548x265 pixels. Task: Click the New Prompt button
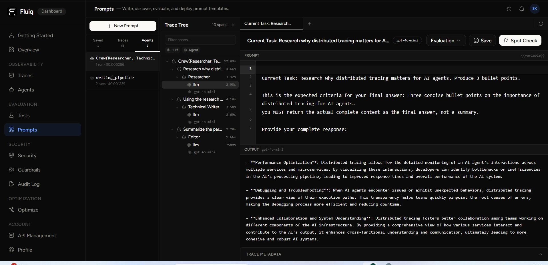[x=123, y=26]
